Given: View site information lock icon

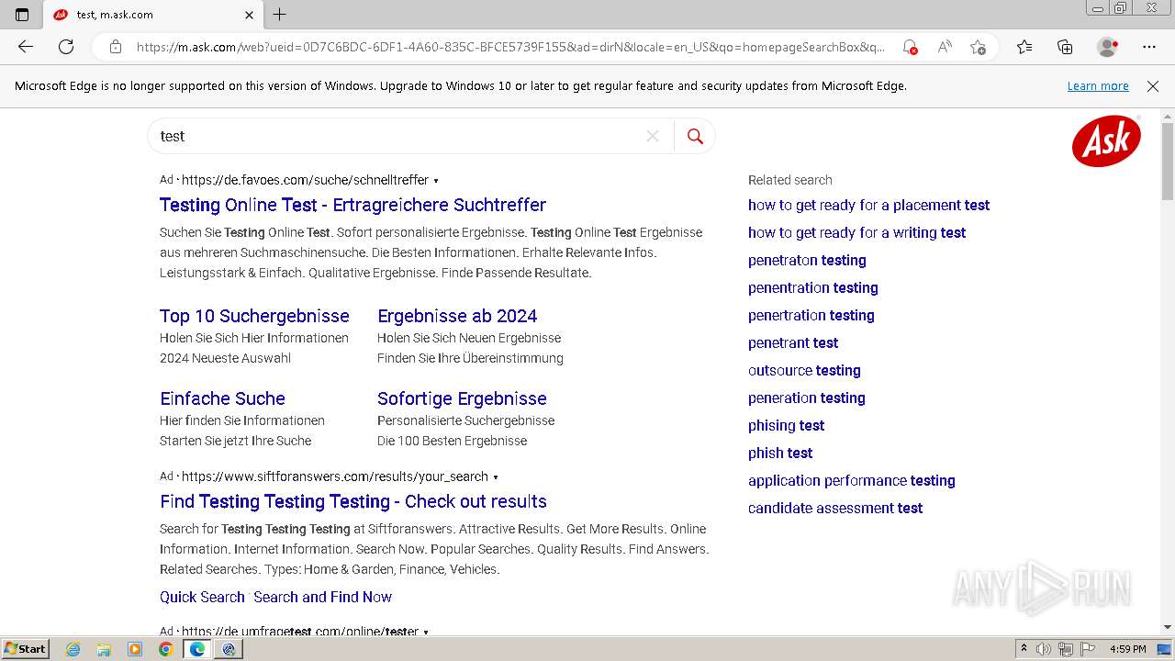Looking at the screenshot, I should 116,47.
